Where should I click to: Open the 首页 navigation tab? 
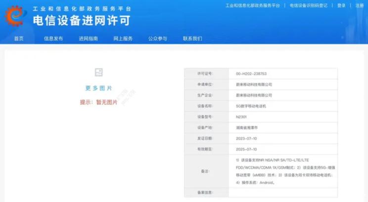19,39
